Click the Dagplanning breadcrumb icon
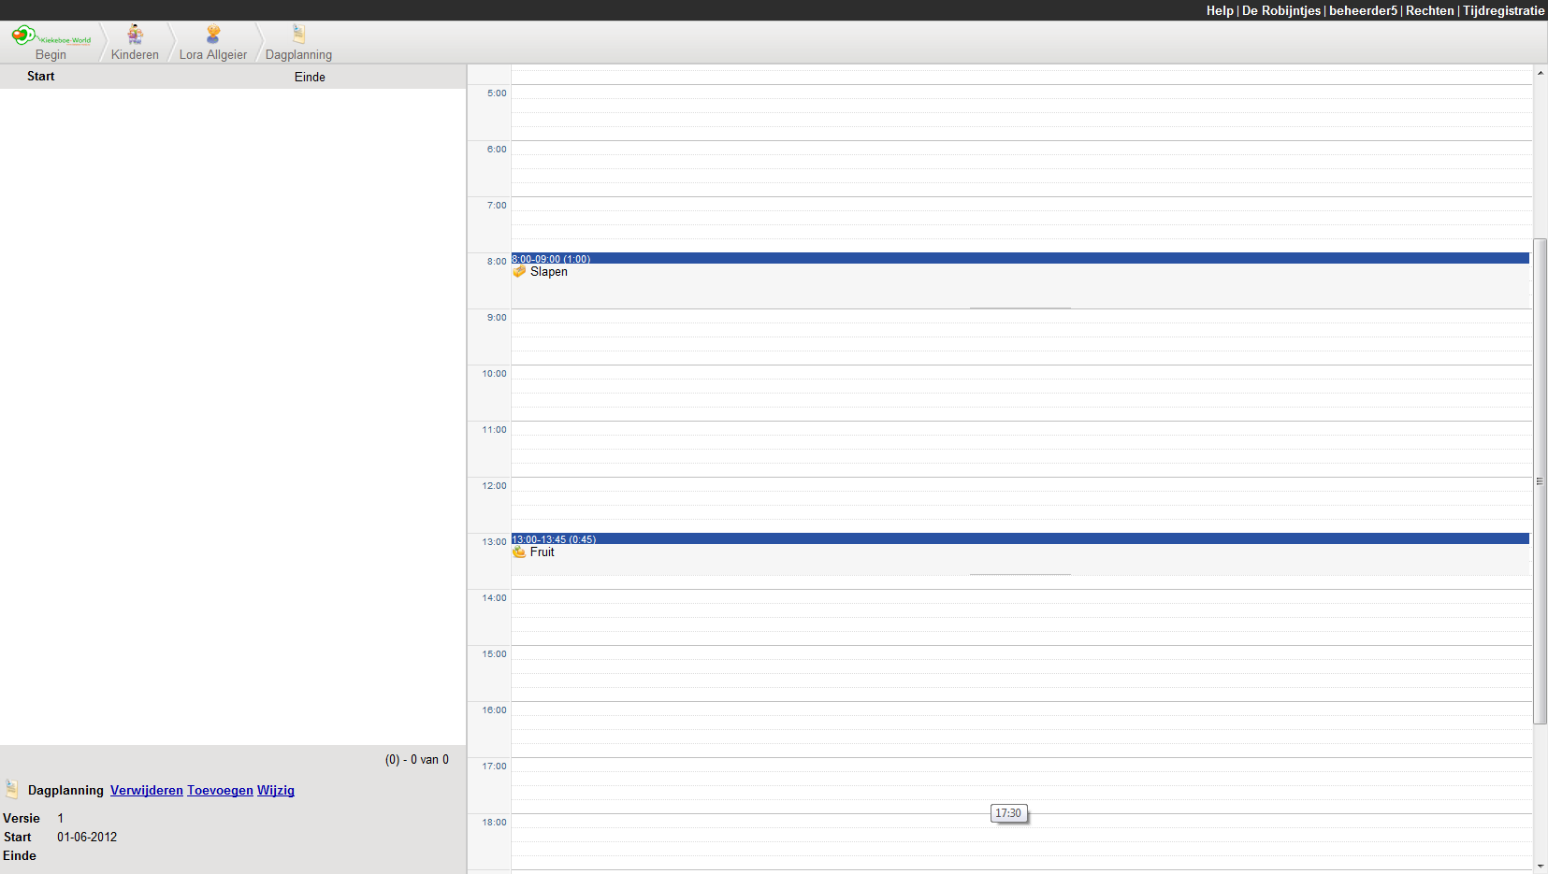1548x874 pixels. coord(298,35)
